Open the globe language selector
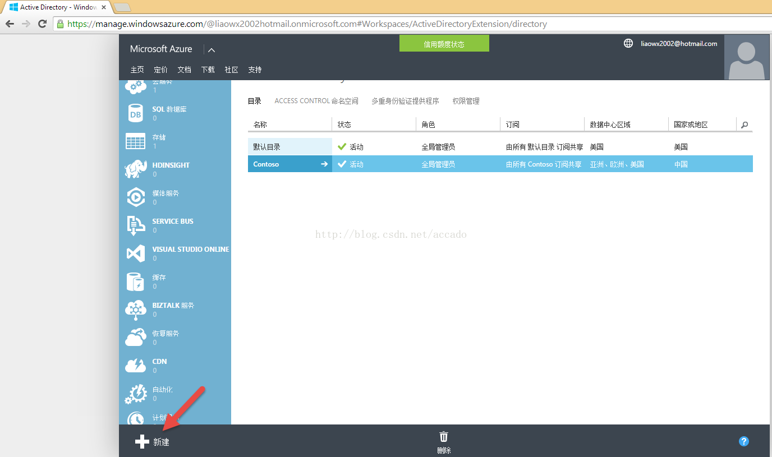Viewport: 772px width, 457px height. (x=628, y=44)
